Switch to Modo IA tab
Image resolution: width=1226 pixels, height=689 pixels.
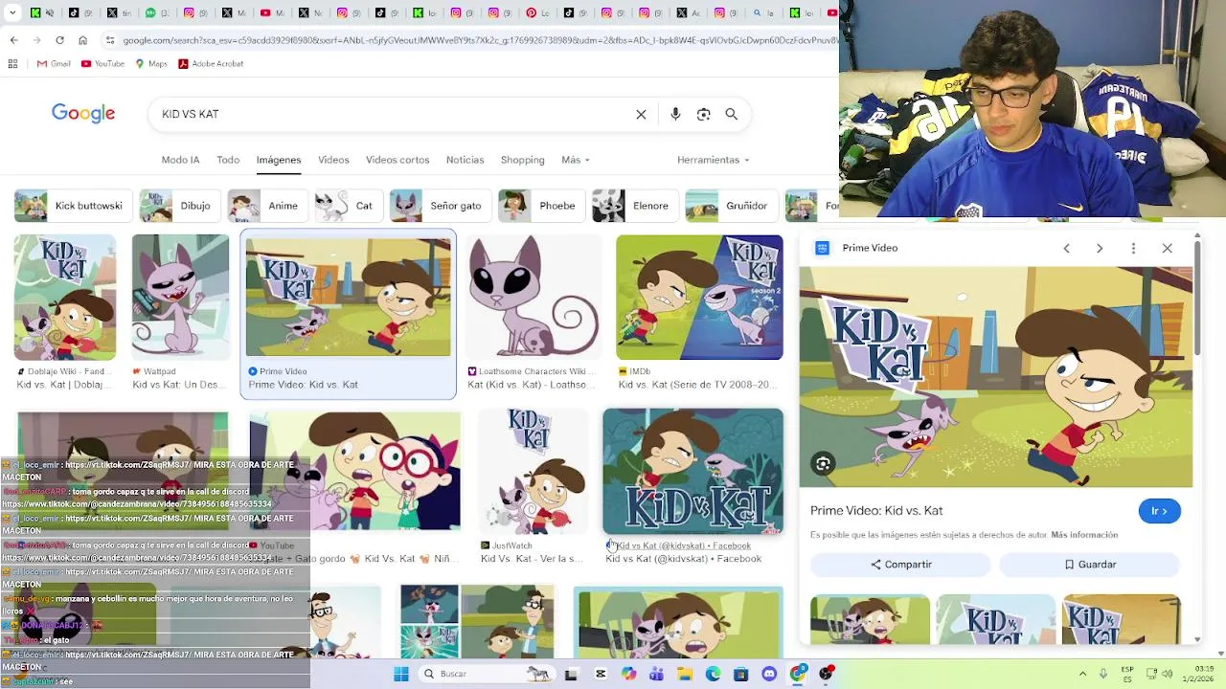pyautogui.click(x=180, y=160)
